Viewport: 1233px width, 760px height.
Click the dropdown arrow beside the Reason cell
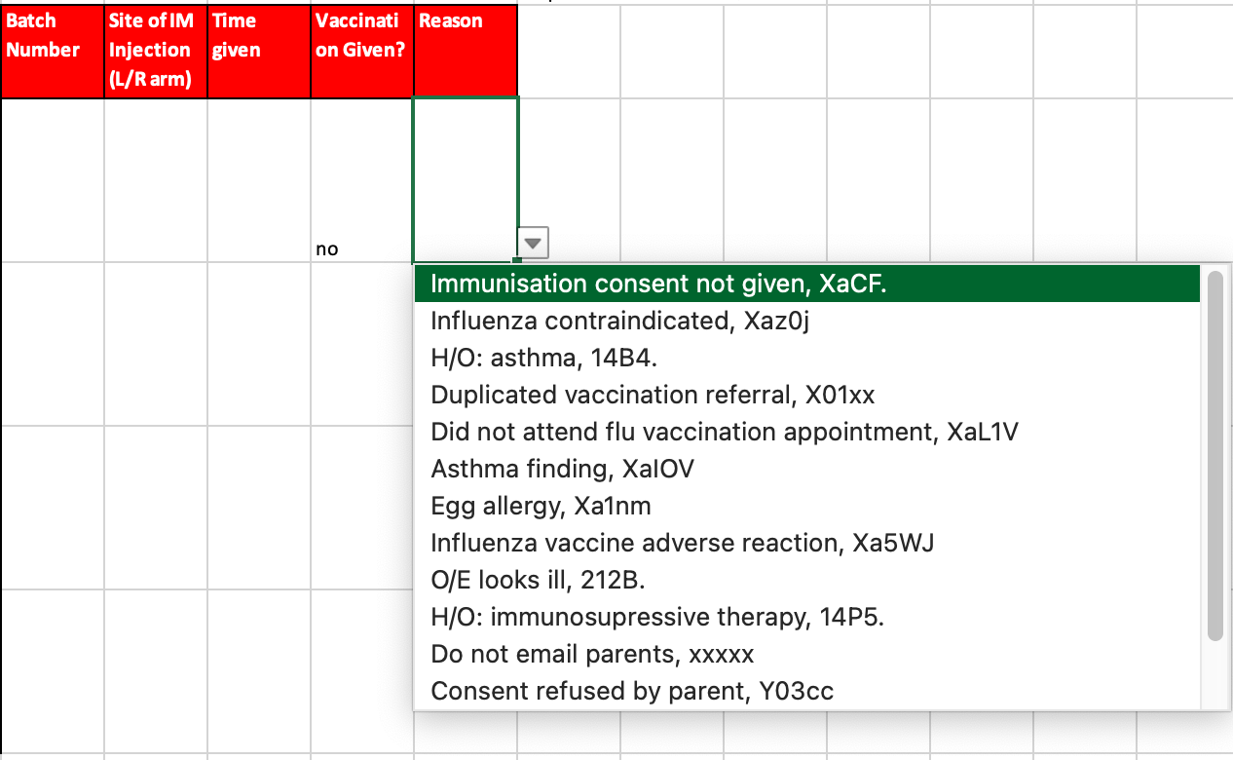coord(533,243)
